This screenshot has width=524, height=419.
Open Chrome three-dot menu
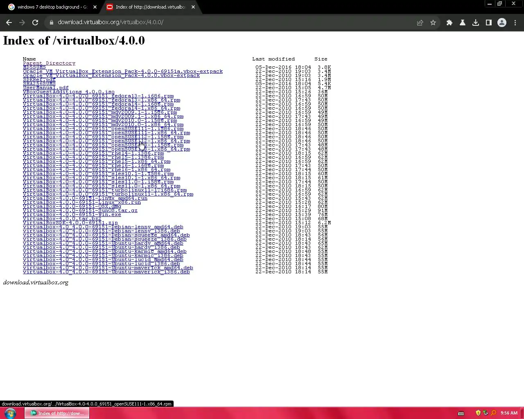pos(515,23)
